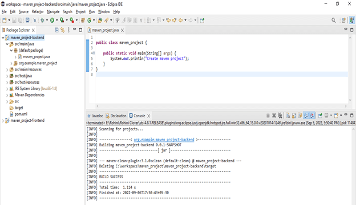Viewport: 356px width, 205px height.
Task: Click the Save toolbar icon
Action: (14, 20)
